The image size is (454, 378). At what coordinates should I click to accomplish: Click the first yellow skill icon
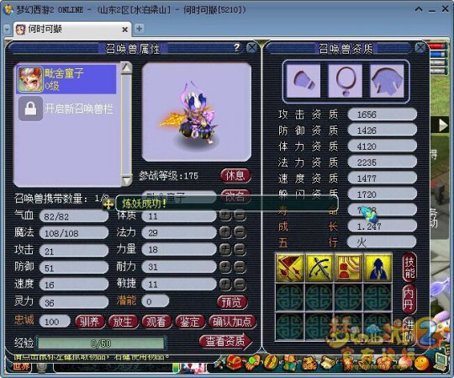pos(290,268)
